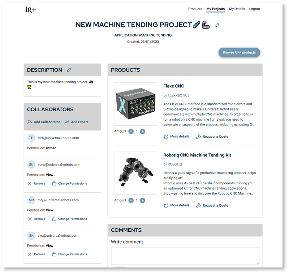Click the X remove icon for suno

click(30, 184)
